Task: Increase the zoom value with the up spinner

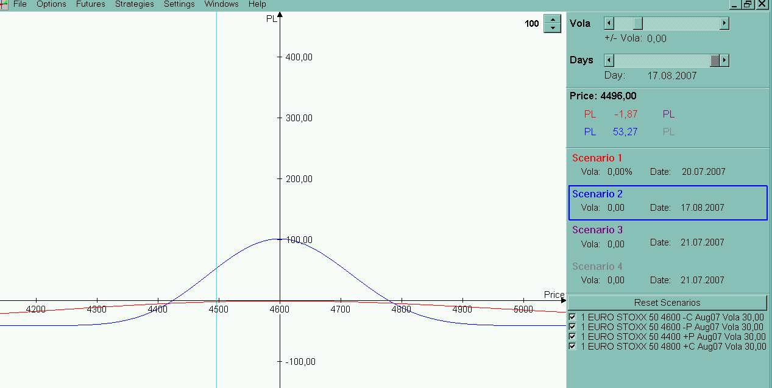Action: [x=552, y=19]
